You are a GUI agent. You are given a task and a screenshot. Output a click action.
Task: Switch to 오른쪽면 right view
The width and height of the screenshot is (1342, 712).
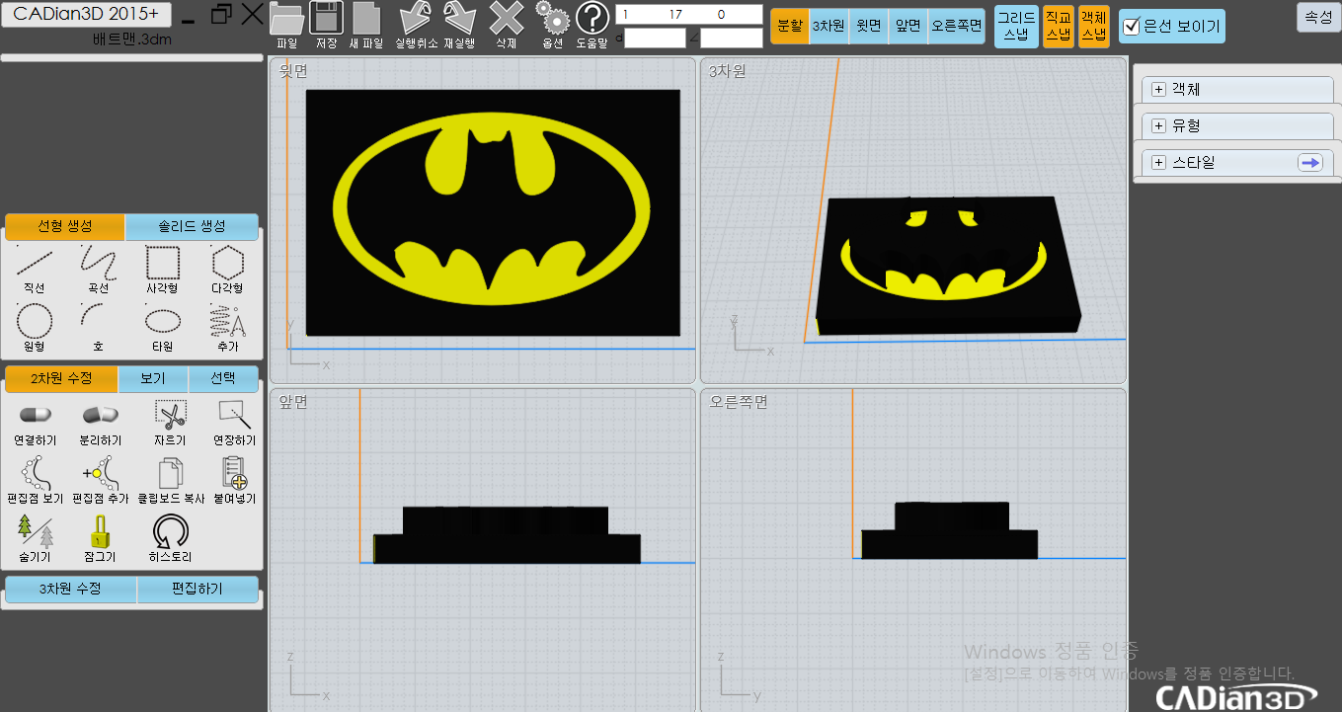click(x=957, y=27)
